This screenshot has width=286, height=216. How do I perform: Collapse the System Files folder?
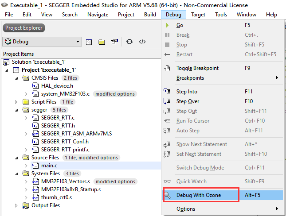click(16, 174)
